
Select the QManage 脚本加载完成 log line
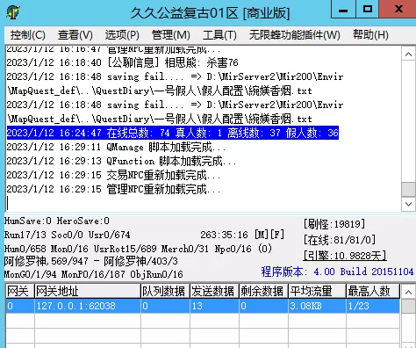click(x=116, y=147)
